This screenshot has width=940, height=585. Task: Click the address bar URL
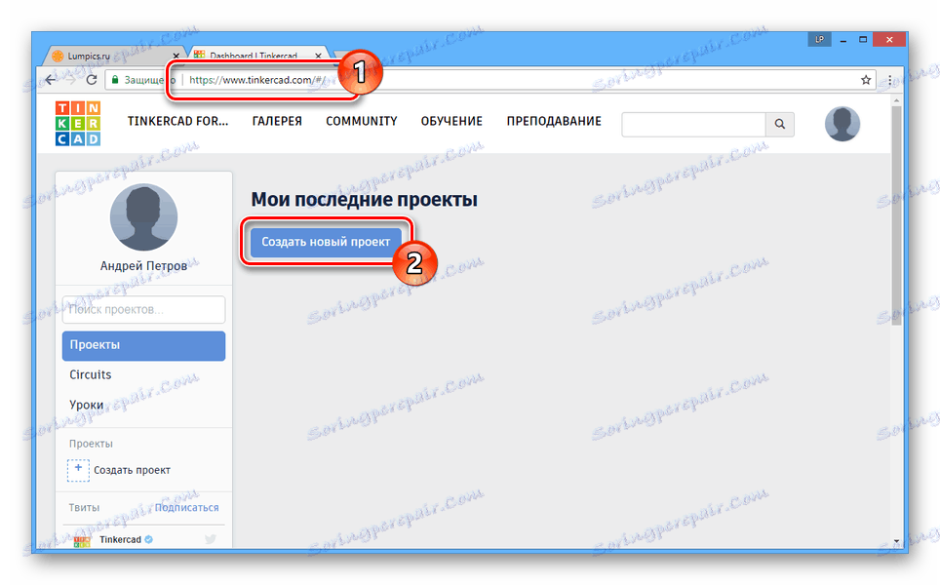pos(256,80)
